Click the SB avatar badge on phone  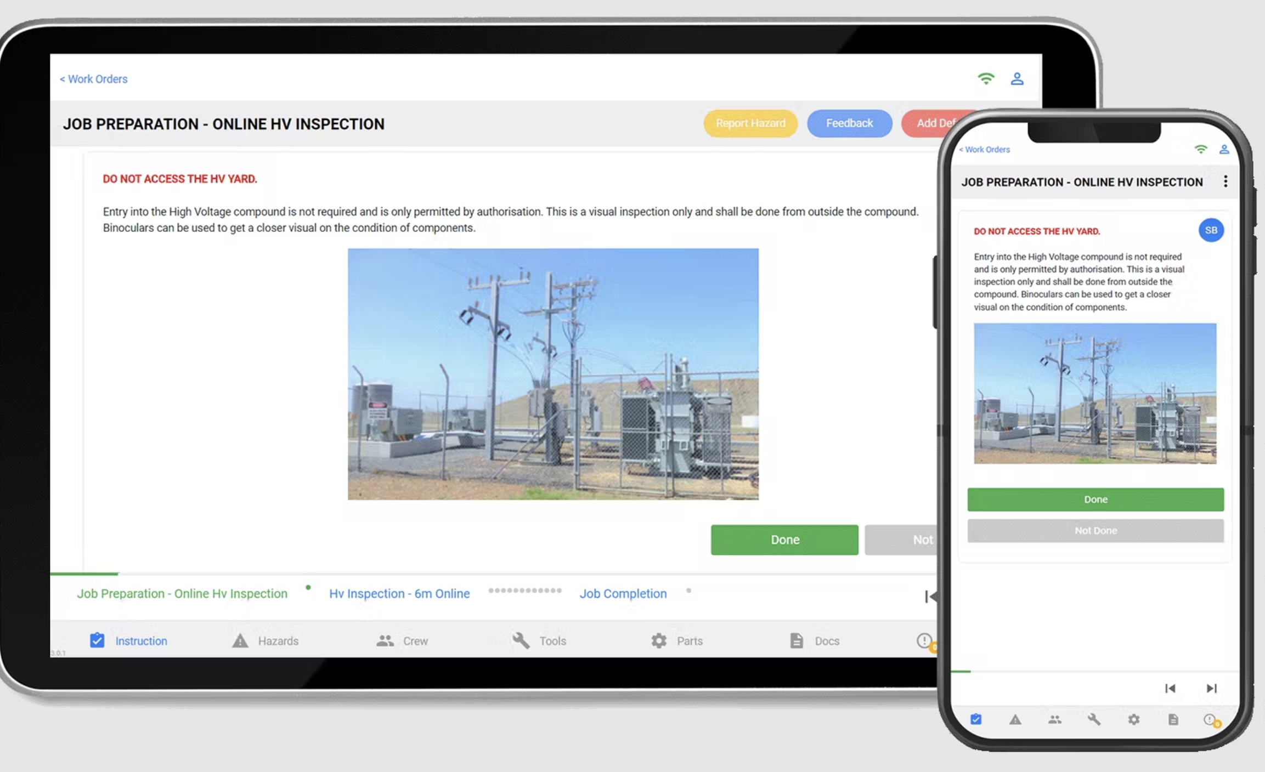1211,230
